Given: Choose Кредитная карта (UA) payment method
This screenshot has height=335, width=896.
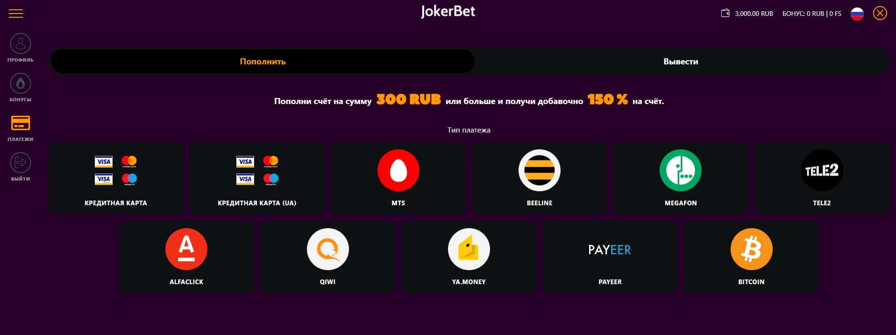Looking at the screenshot, I should pyautogui.click(x=257, y=179).
